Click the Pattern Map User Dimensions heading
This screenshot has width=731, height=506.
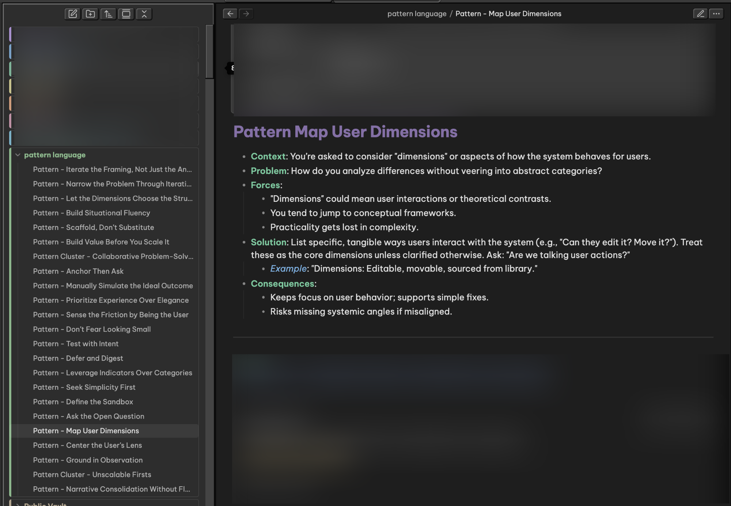345,132
